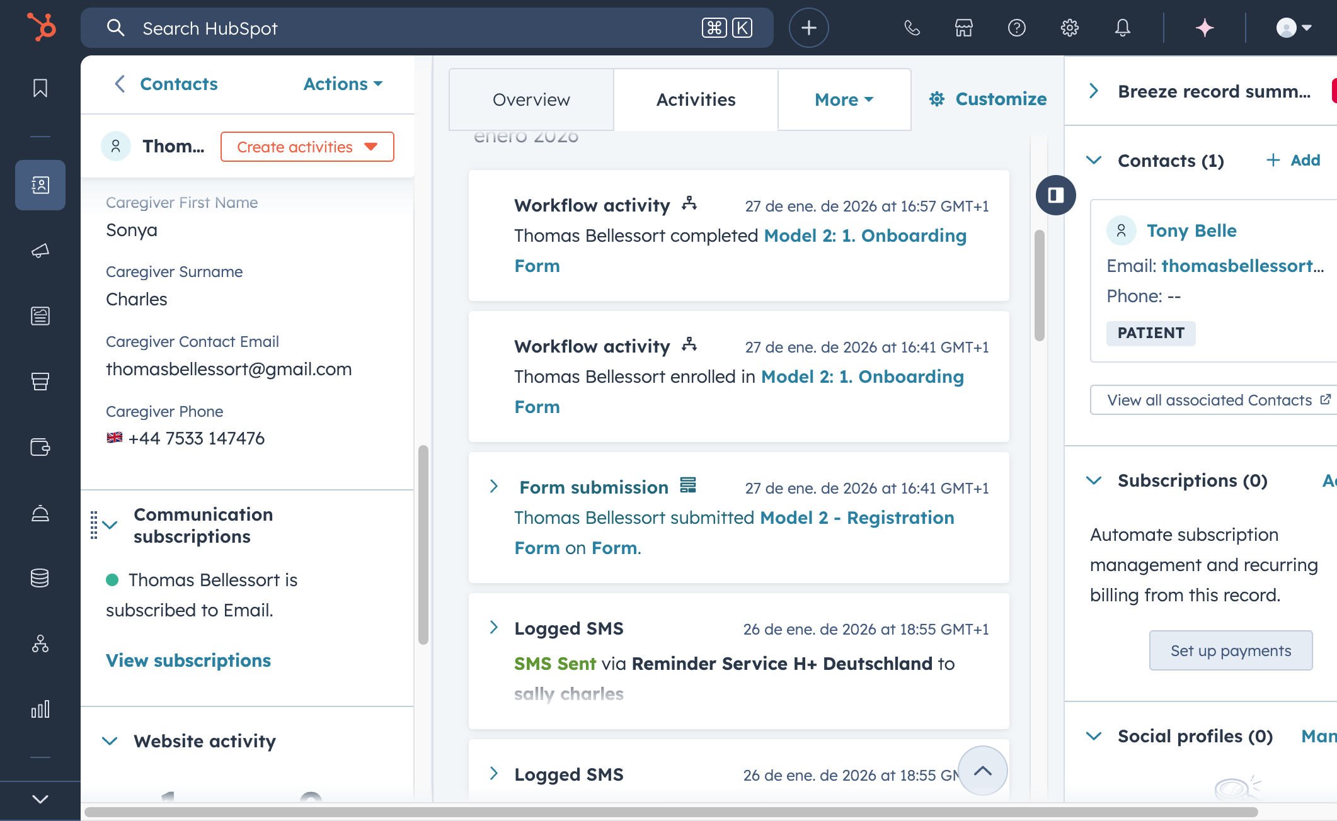The width and height of the screenshot is (1337, 821).
Task: Switch to the Activities tab
Action: click(696, 99)
